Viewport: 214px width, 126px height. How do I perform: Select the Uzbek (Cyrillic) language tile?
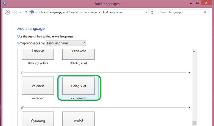[38, 57]
